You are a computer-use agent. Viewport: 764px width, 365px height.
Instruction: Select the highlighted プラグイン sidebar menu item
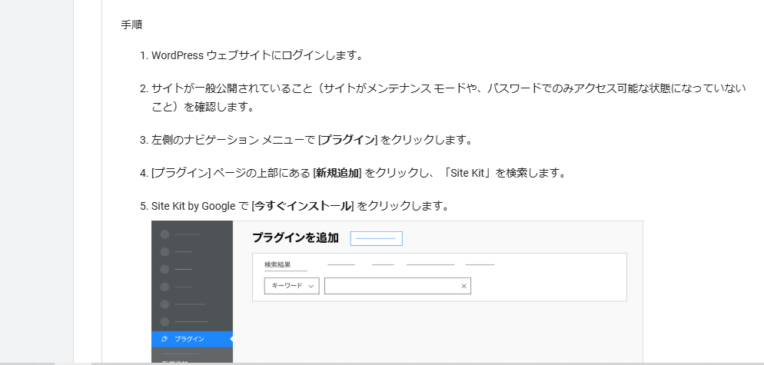coord(191,339)
